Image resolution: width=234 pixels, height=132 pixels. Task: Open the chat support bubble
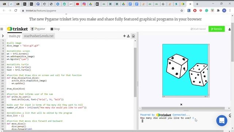point(222,121)
